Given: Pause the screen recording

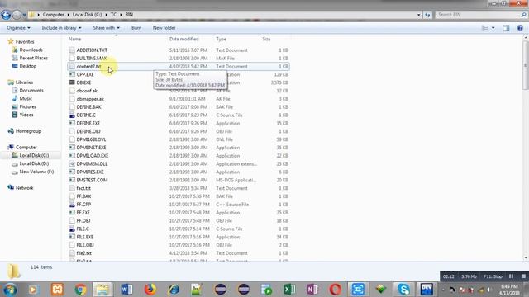Looking at the screenshot, I should [x=511, y=276].
